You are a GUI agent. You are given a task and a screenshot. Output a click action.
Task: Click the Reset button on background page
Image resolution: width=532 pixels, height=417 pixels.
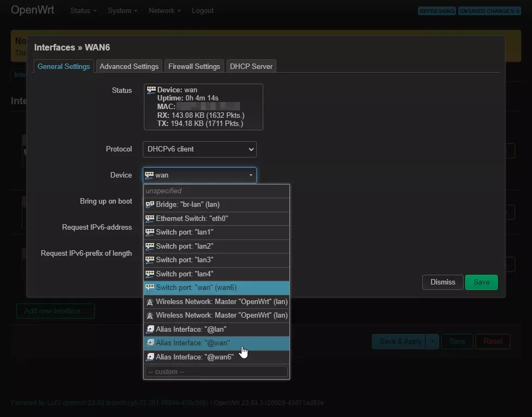tap(493, 342)
